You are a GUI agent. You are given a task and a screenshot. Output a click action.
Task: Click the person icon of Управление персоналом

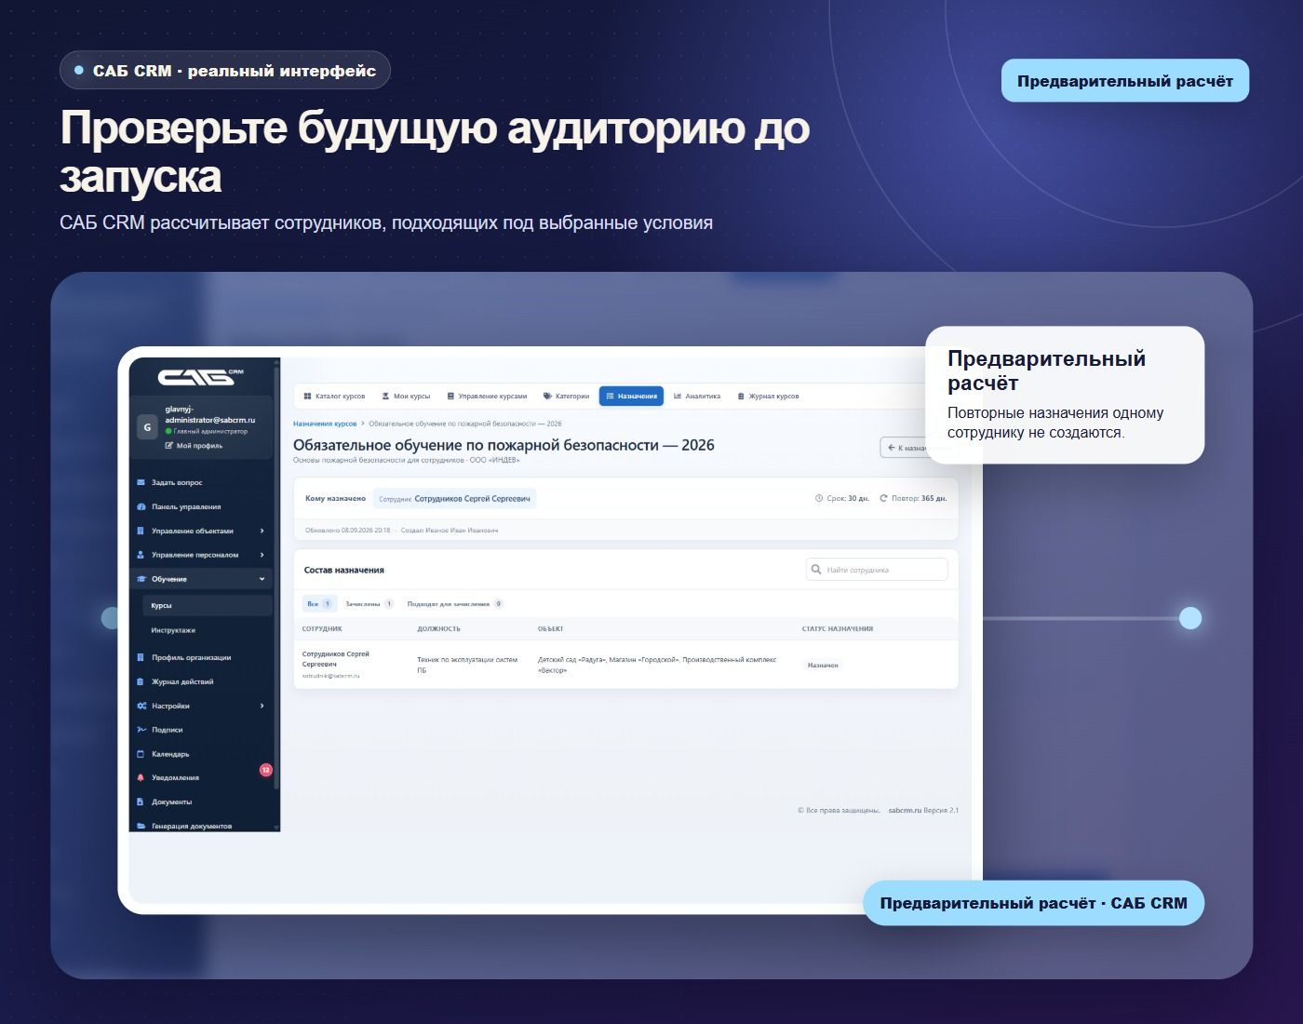pos(141,555)
